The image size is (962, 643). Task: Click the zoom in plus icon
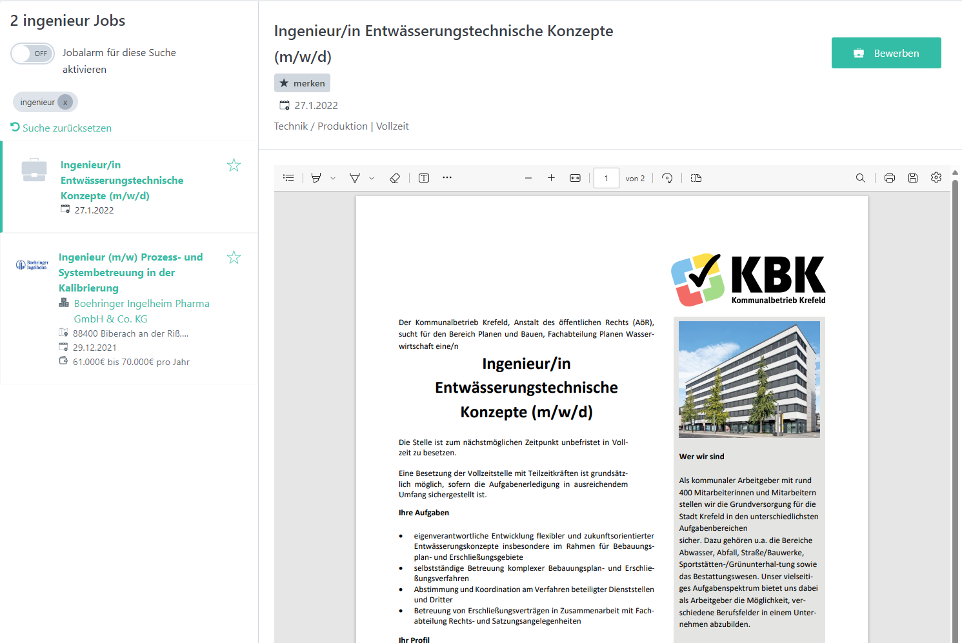click(x=551, y=178)
